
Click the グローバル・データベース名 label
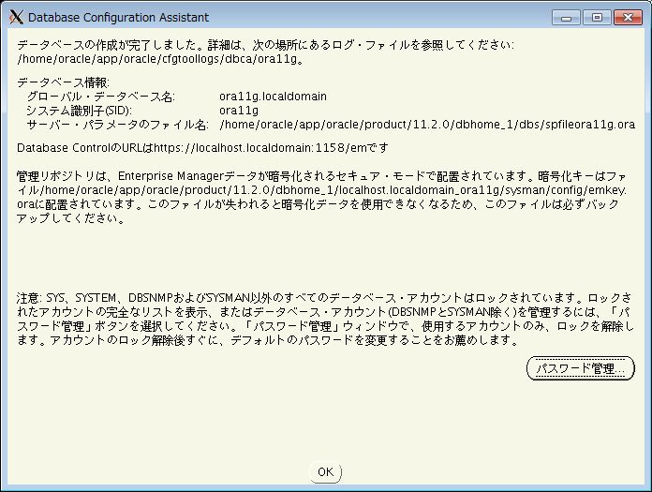(100, 97)
